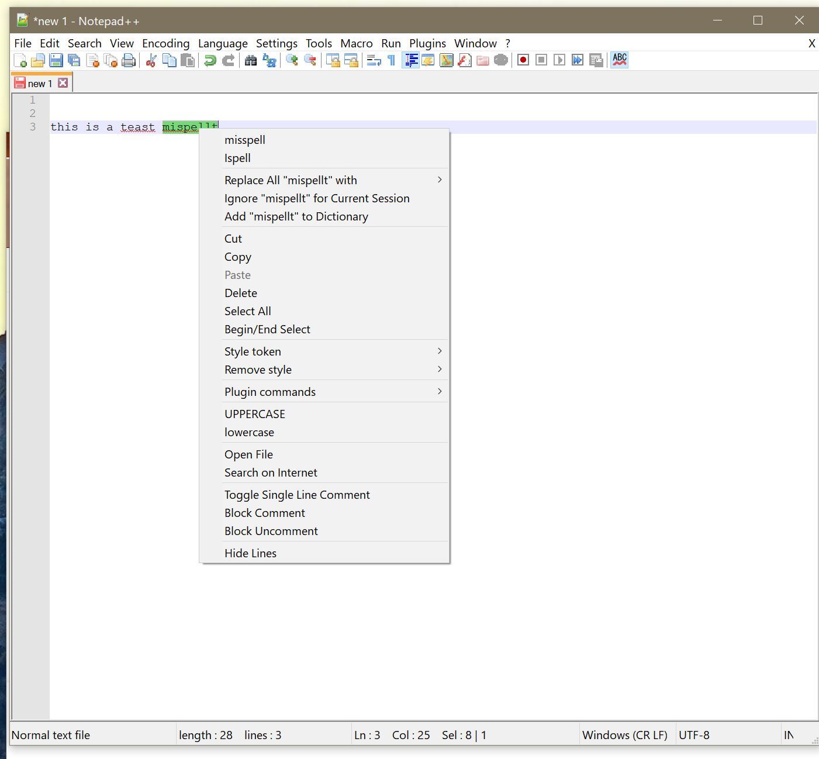Click the macro Playback icon
Screen dimensions: 819x759
(559, 60)
